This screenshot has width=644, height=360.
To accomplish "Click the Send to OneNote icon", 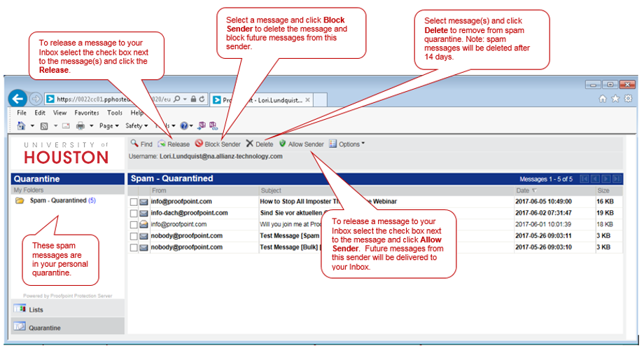I will [x=202, y=125].
